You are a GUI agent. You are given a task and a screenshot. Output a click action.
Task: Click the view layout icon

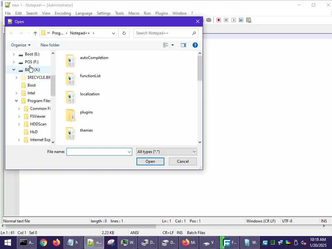(x=166, y=45)
